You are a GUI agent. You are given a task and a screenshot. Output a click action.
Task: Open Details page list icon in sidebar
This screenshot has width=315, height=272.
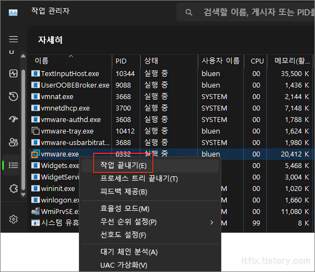click(14, 165)
